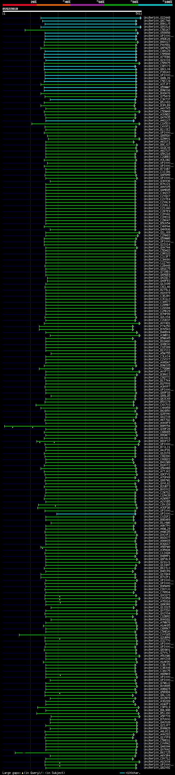The height and width of the screenshot is (775, 175).
Task: Click the UniRef100_P74250 label
Action: [x=157, y=326]
